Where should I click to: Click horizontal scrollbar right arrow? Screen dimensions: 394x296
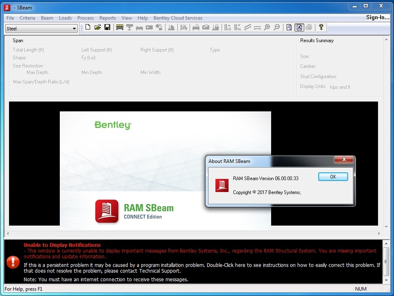click(379, 233)
